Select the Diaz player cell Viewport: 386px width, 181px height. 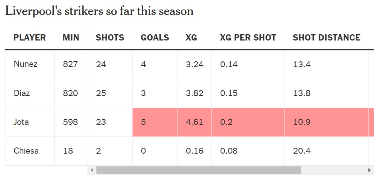pos(22,93)
